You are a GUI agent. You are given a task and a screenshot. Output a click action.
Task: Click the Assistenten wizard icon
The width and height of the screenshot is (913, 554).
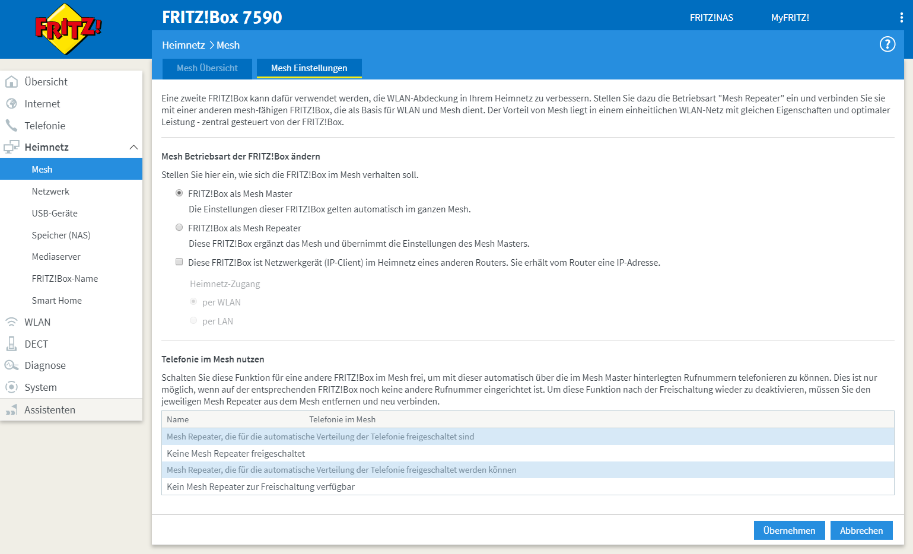(11, 410)
